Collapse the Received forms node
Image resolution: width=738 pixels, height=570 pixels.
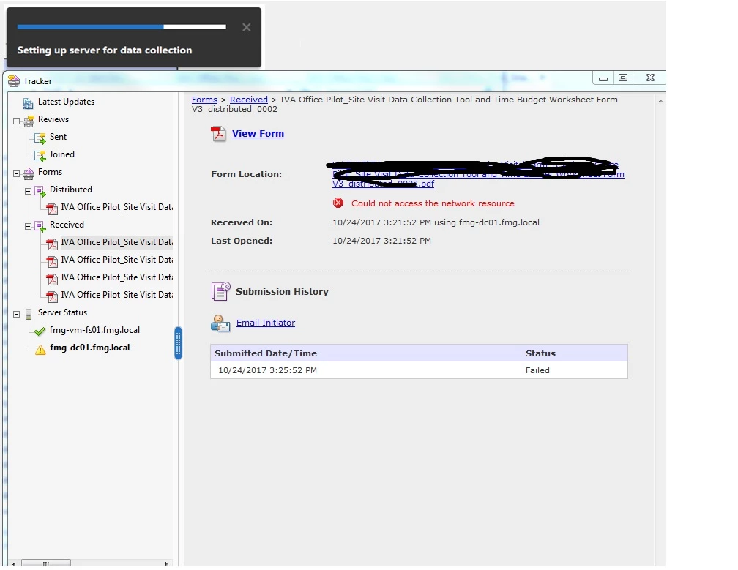click(x=28, y=226)
